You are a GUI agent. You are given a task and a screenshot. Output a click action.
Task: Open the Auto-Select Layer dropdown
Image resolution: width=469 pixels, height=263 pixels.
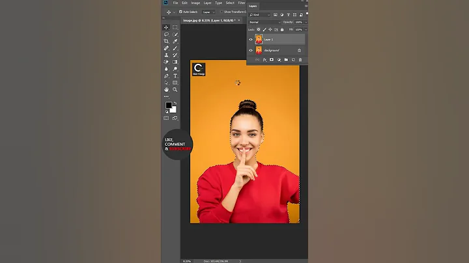(209, 12)
